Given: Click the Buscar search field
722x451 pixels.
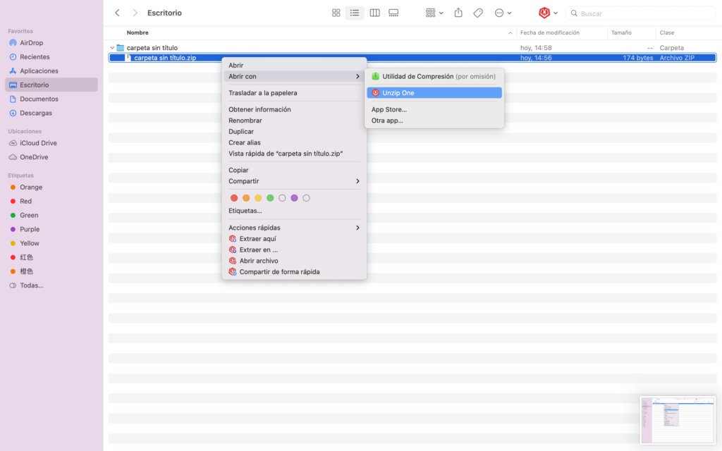Looking at the screenshot, I should point(642,13).
